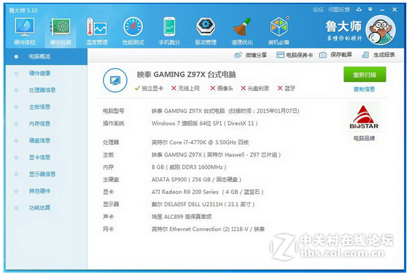Click 保存截屏 camera icon
Viewport: 409px width, 276px height.
pyautogui.click(x=322, y=55)
